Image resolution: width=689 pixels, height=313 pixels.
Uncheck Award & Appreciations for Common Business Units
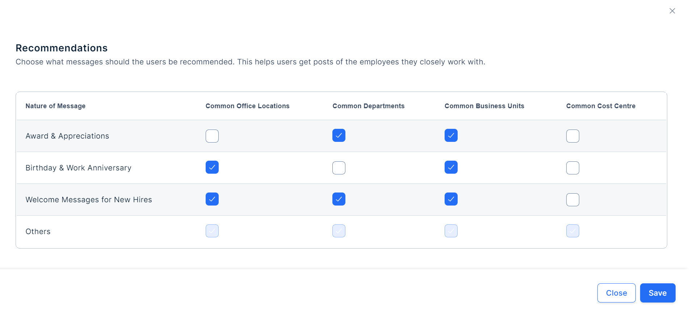451,135
